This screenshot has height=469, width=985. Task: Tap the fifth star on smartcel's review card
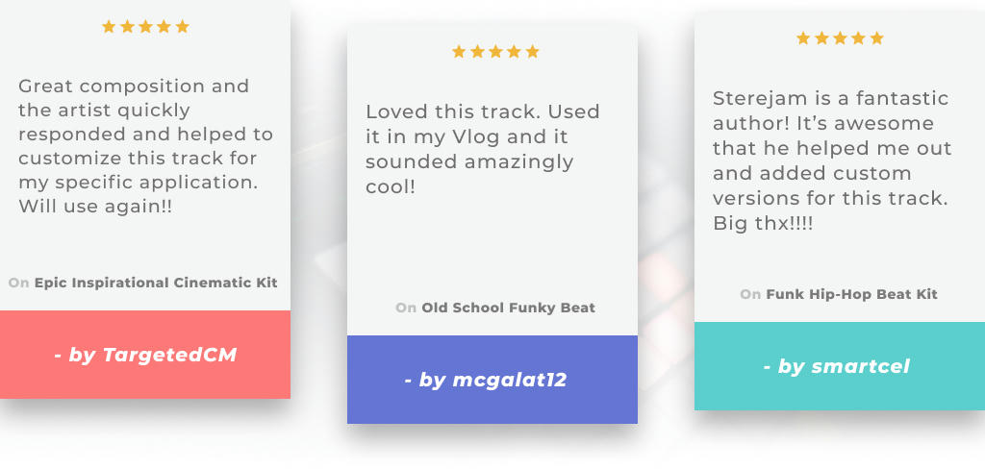876,38
